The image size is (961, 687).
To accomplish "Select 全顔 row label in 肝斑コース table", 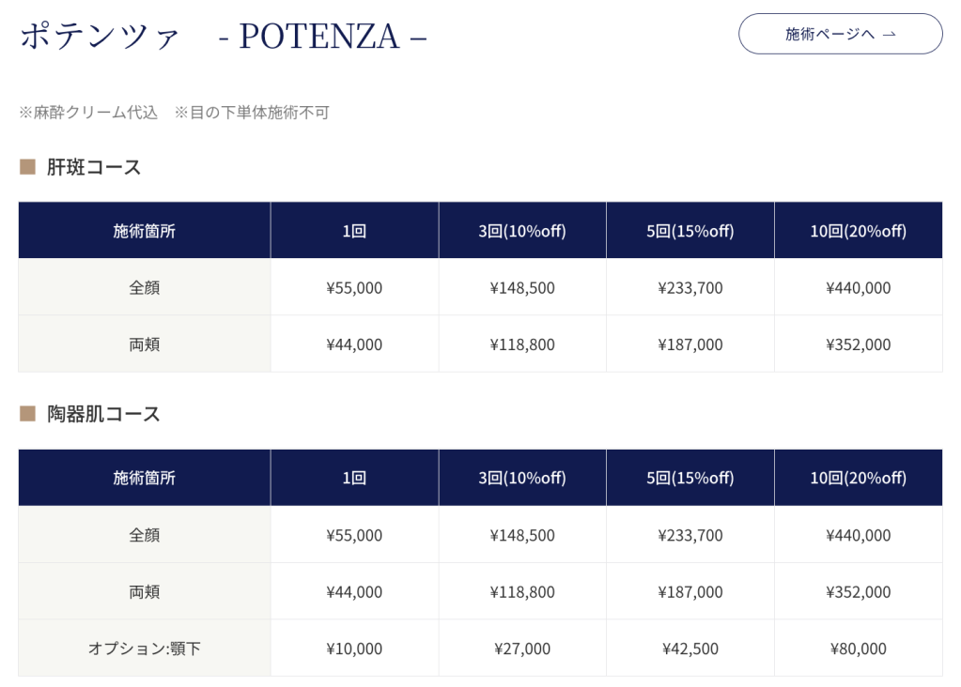I will click(x=144, y=288).
